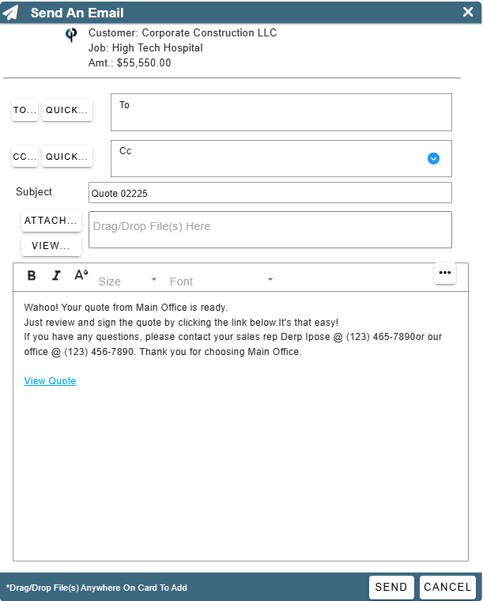Click QUICK... button next to CC
Viewport: 483px width, 601px height.
(67, 157)
